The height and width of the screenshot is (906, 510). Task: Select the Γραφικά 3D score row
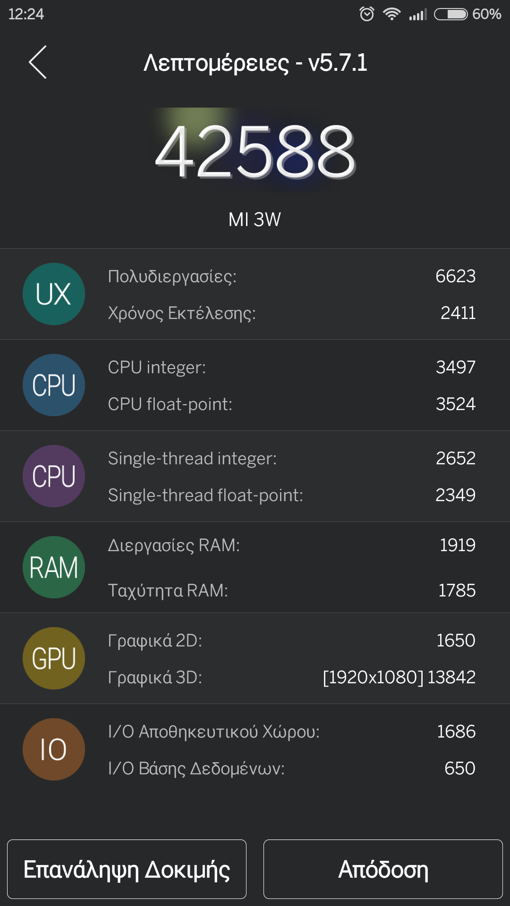[291, 677]
